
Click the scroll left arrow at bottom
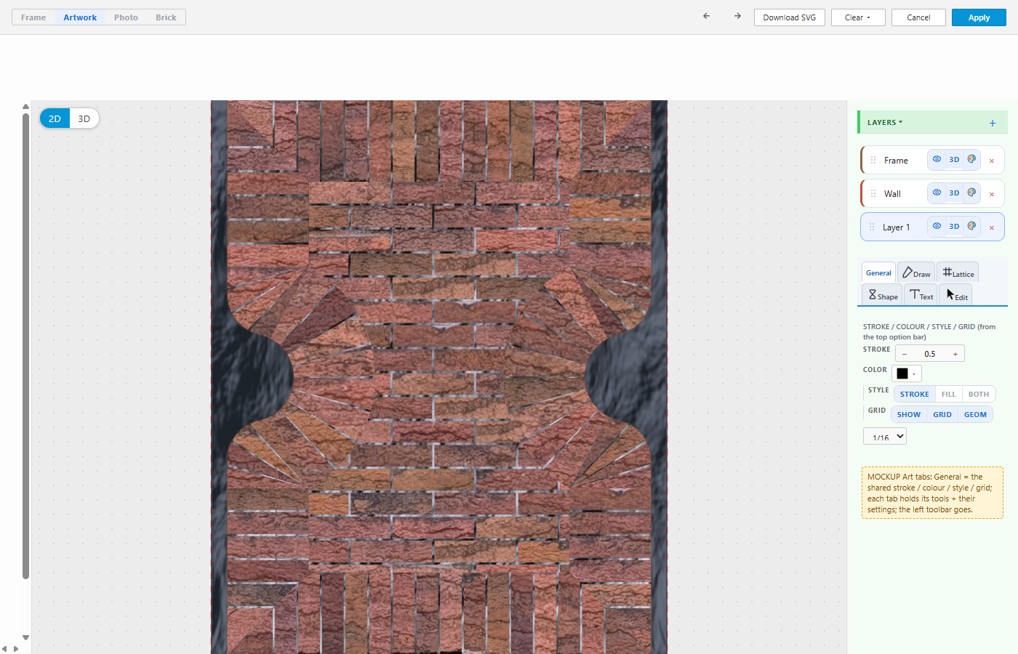click(x=4, y=649)
